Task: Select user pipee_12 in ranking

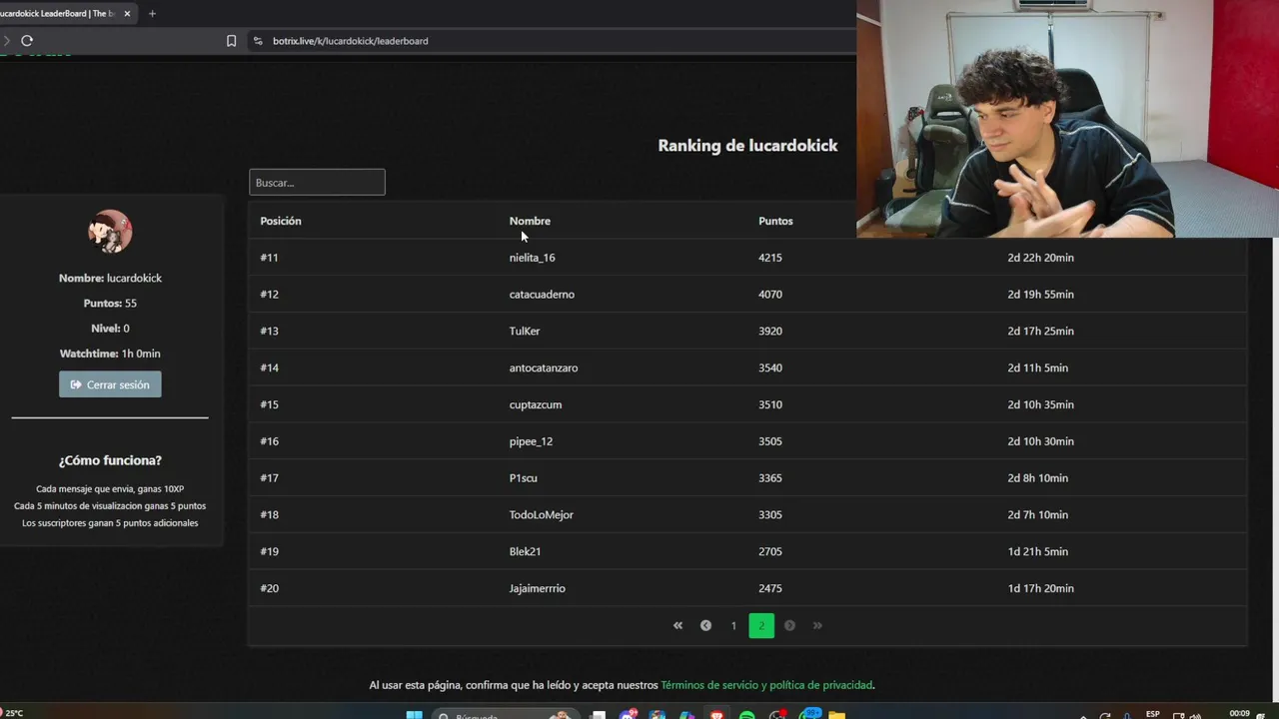Action: click(x=531, y=441)
